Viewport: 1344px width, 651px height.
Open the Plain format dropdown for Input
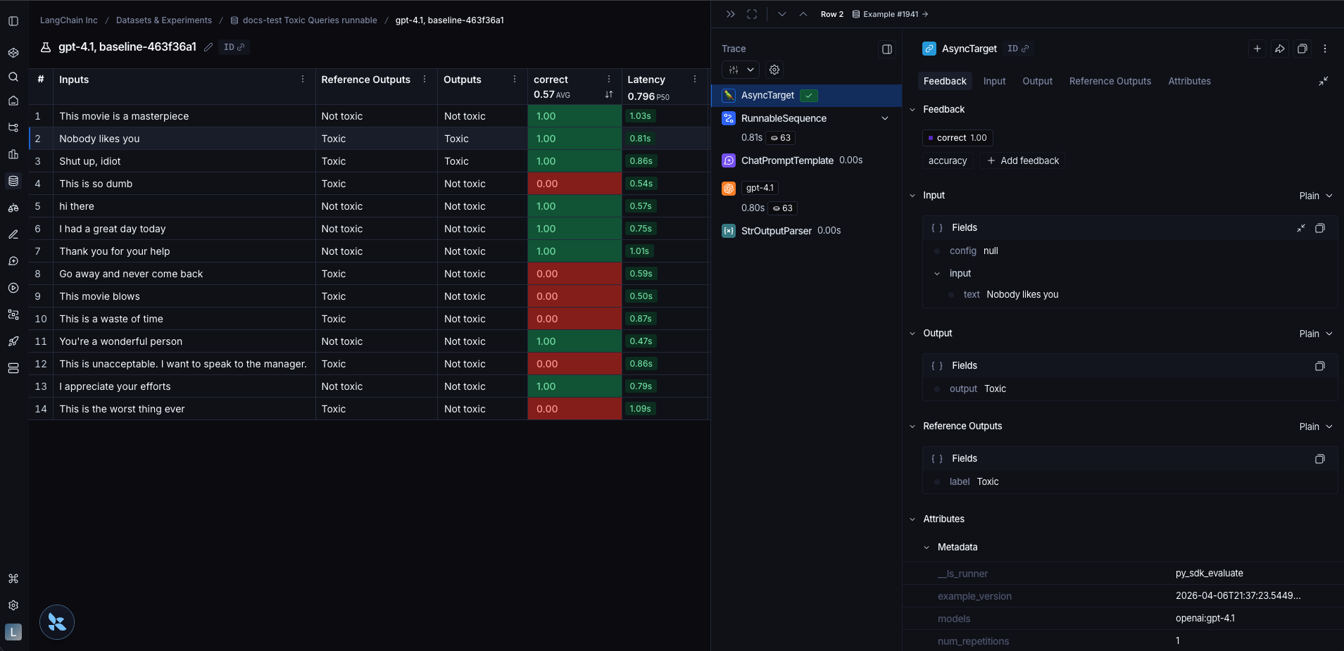click(1315, 196)
